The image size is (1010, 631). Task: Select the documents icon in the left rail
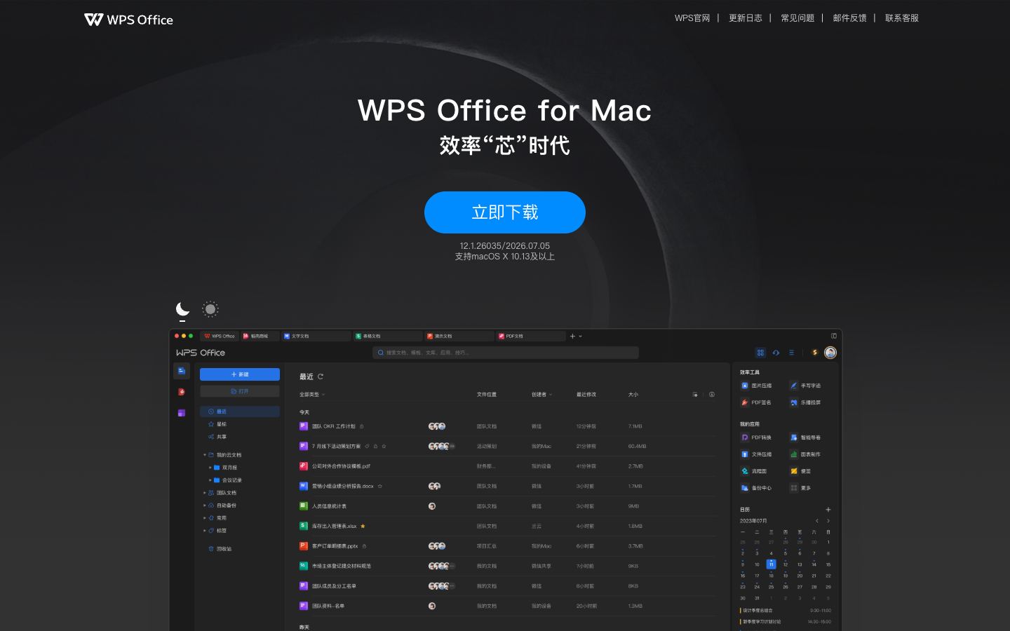pyautogui.click(x=182, y=371)
